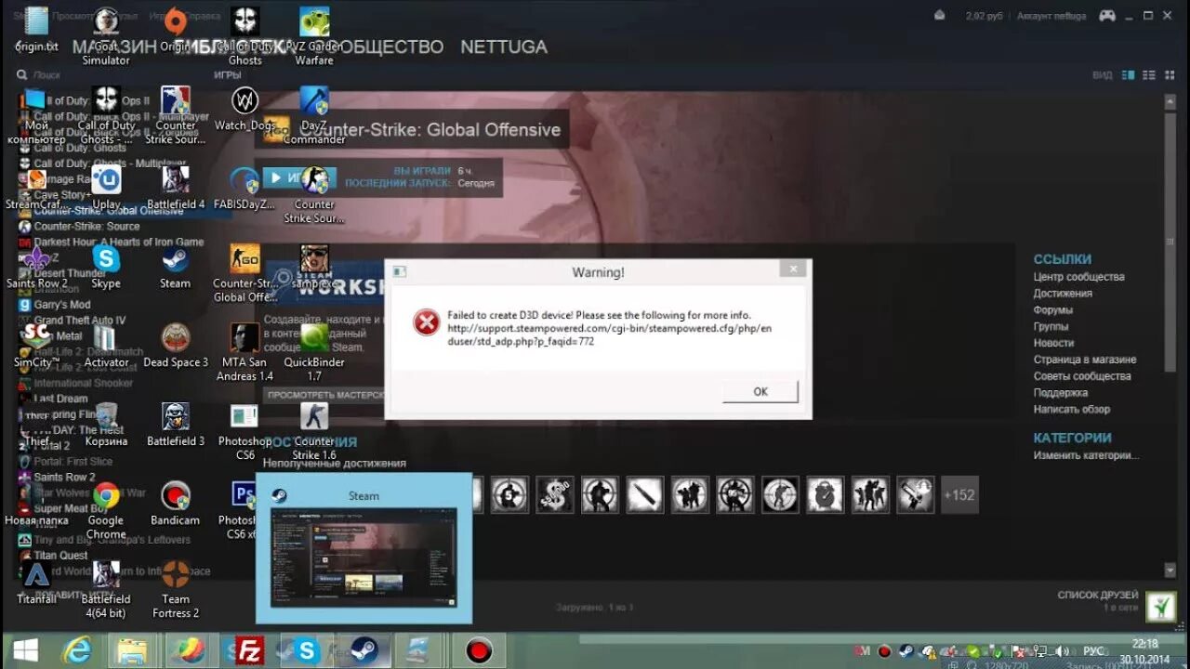The width and height of the screenshot is (1190, 669).
Task: Click the Изменить категории link
Action: (x=1086, y=455)
